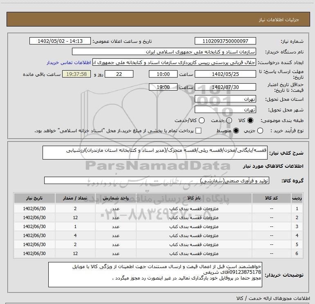Click the price validity date 1402/07/30
This screenshot has height=304, width=315.
coord(225,87)
